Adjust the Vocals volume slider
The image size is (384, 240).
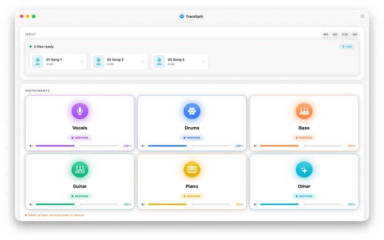[77, 146]
